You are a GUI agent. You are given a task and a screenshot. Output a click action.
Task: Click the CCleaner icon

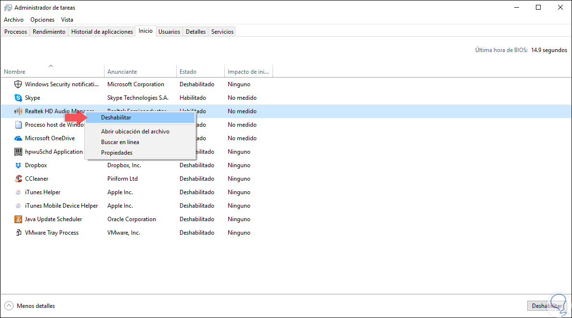18,179
